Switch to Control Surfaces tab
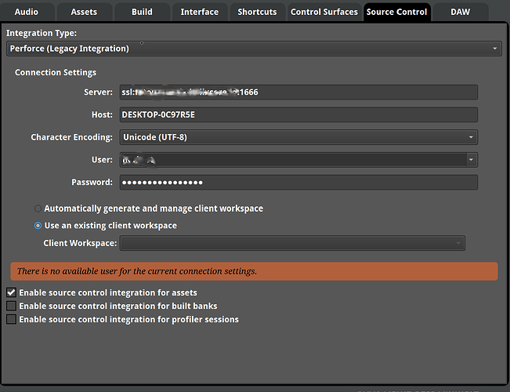The height and width of the screenshot is (392, 510). 324,12
